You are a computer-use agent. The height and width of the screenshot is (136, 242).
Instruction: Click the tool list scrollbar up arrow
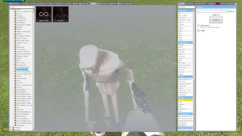coord(194,10)
